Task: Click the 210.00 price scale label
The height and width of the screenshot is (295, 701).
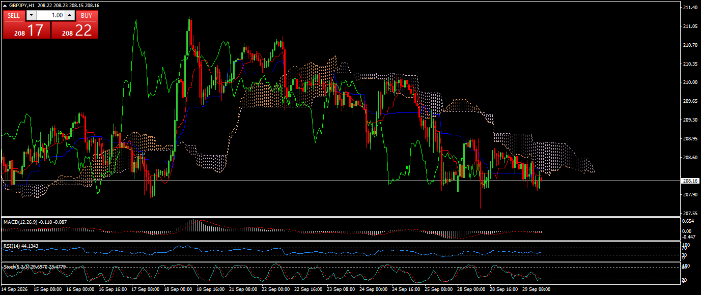Action: tap(690, 82)
